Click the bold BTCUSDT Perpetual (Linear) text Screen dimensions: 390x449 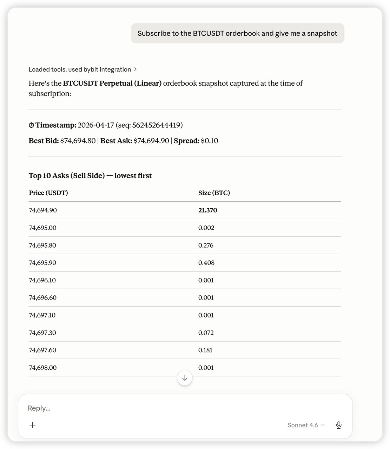(112, 83)
